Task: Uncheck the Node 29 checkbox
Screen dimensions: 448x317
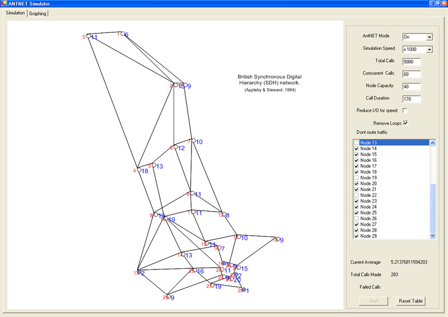Action: (x=356, y=236)
